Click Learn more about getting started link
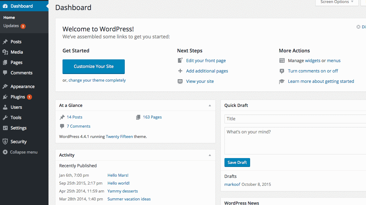 [321, 81]
